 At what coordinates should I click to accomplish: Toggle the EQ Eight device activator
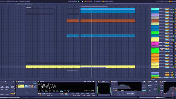point(160,81)
